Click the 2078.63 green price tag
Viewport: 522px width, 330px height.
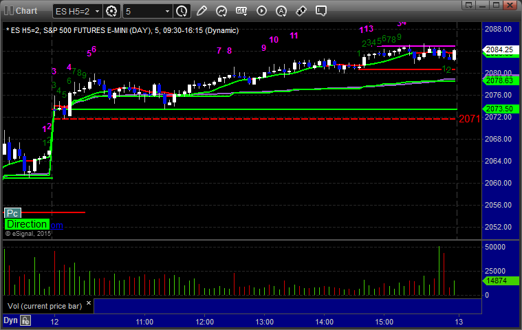501,80
